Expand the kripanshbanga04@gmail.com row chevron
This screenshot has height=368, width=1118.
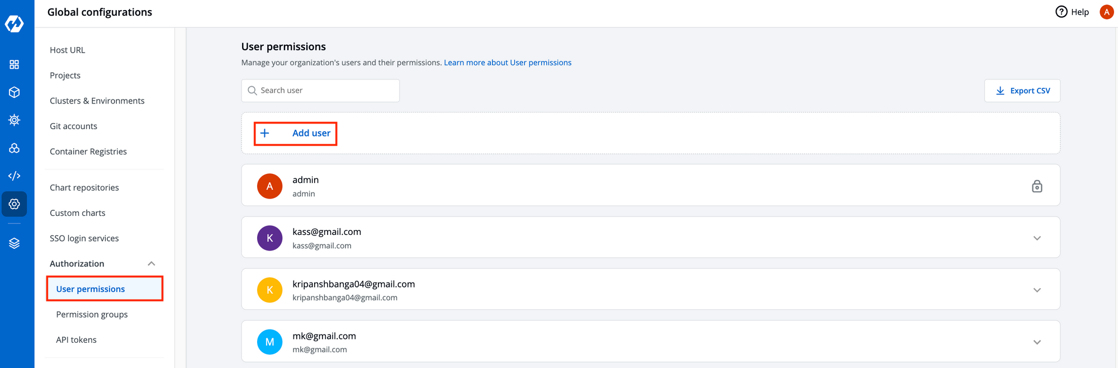pyautogui.click(x=1037, y=290)
